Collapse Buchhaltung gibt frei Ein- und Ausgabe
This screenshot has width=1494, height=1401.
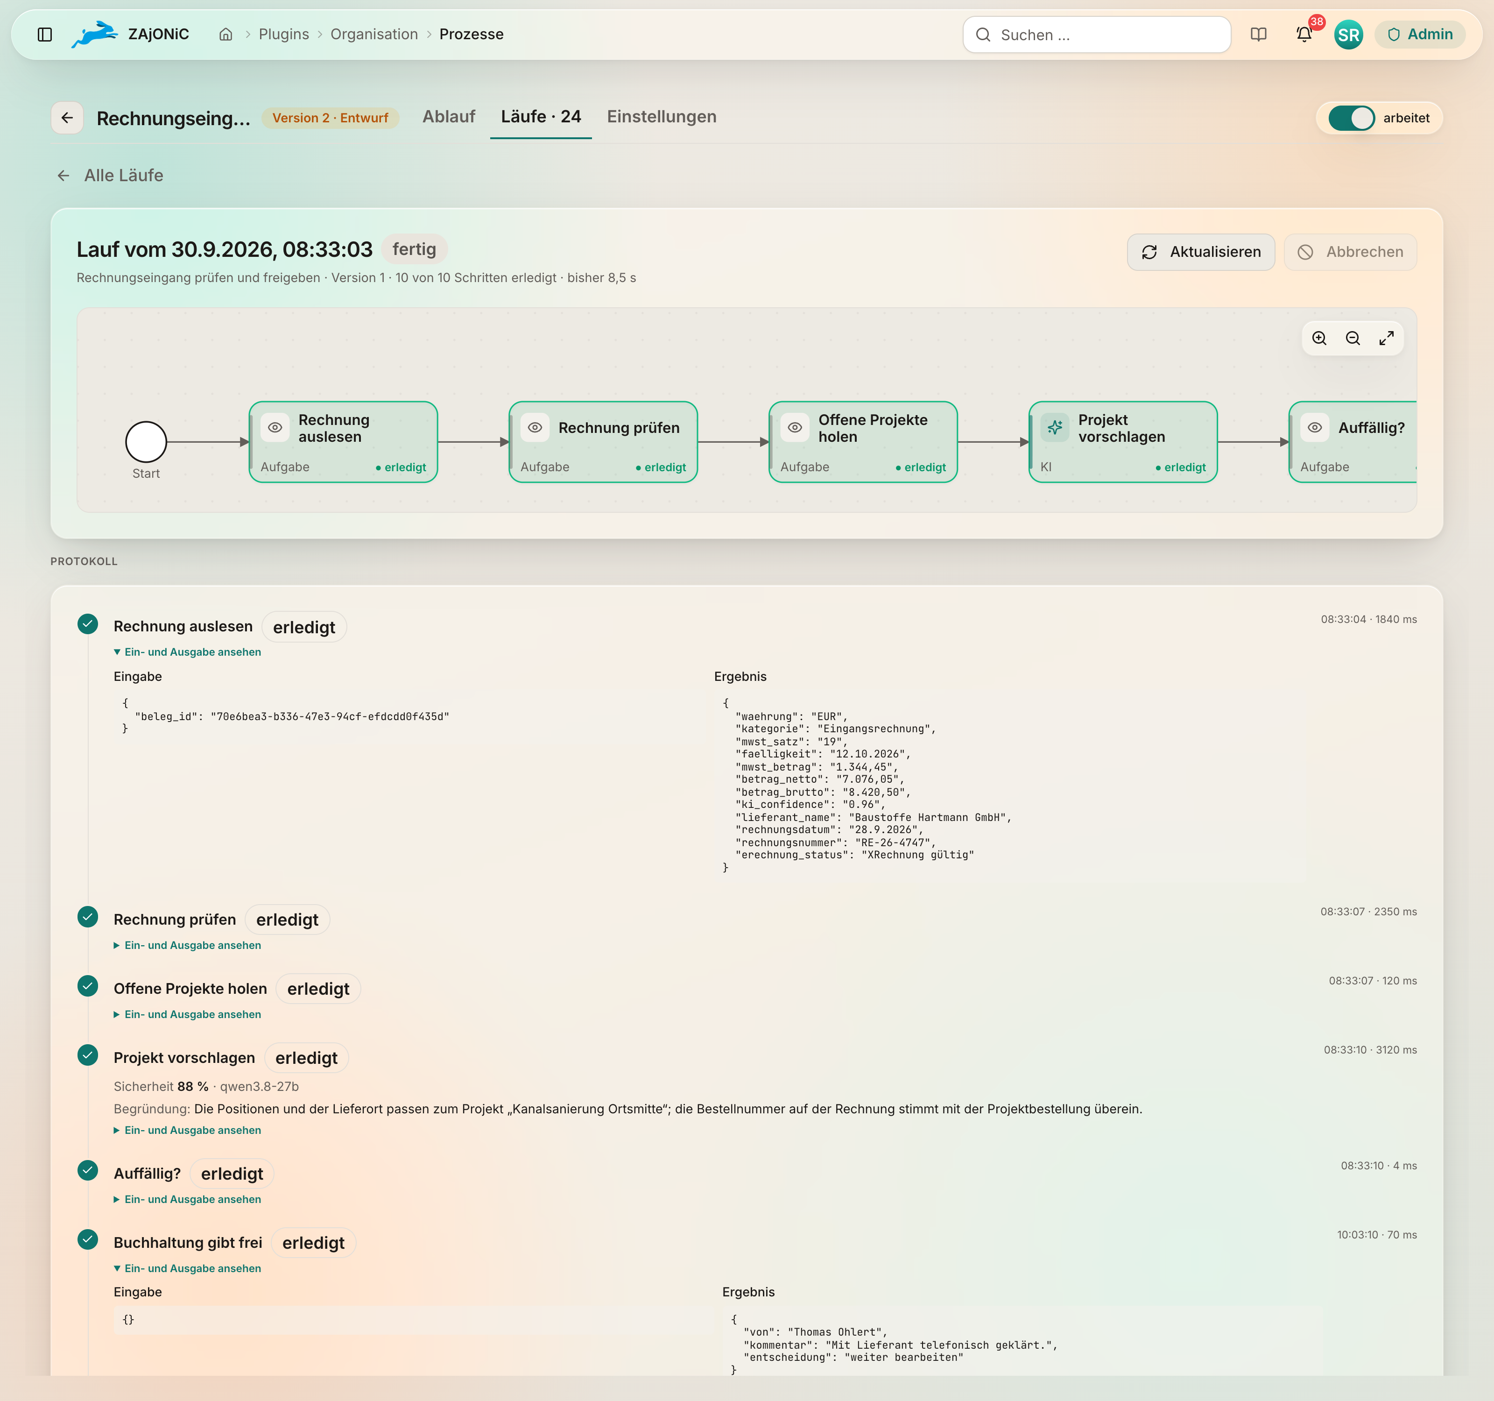[187, 1269]
